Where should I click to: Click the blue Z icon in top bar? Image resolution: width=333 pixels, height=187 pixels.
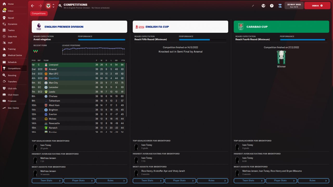tap(280, 5)
